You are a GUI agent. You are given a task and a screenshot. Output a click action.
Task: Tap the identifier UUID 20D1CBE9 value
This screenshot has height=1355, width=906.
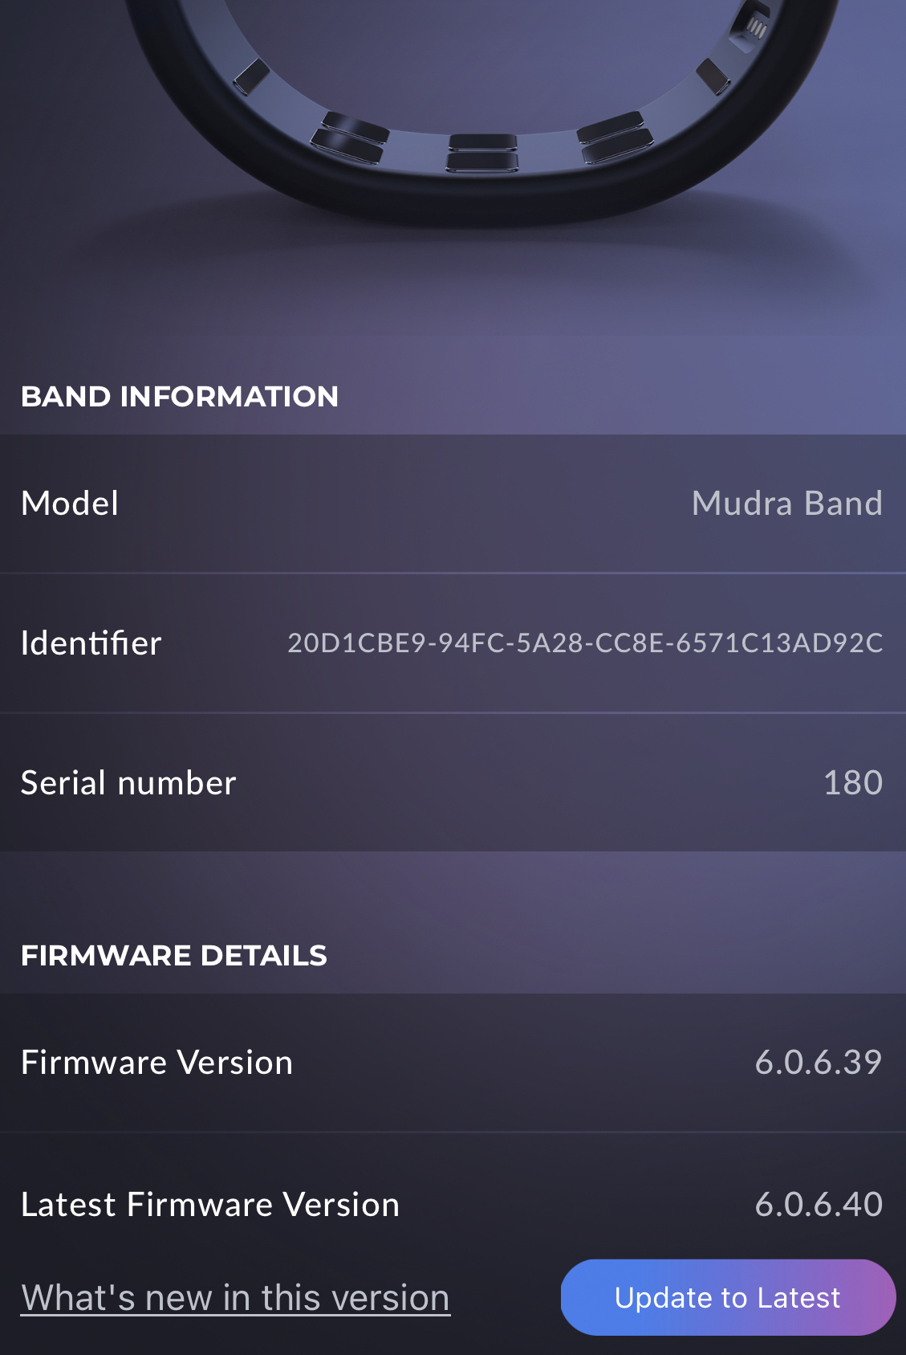[586, 643]
